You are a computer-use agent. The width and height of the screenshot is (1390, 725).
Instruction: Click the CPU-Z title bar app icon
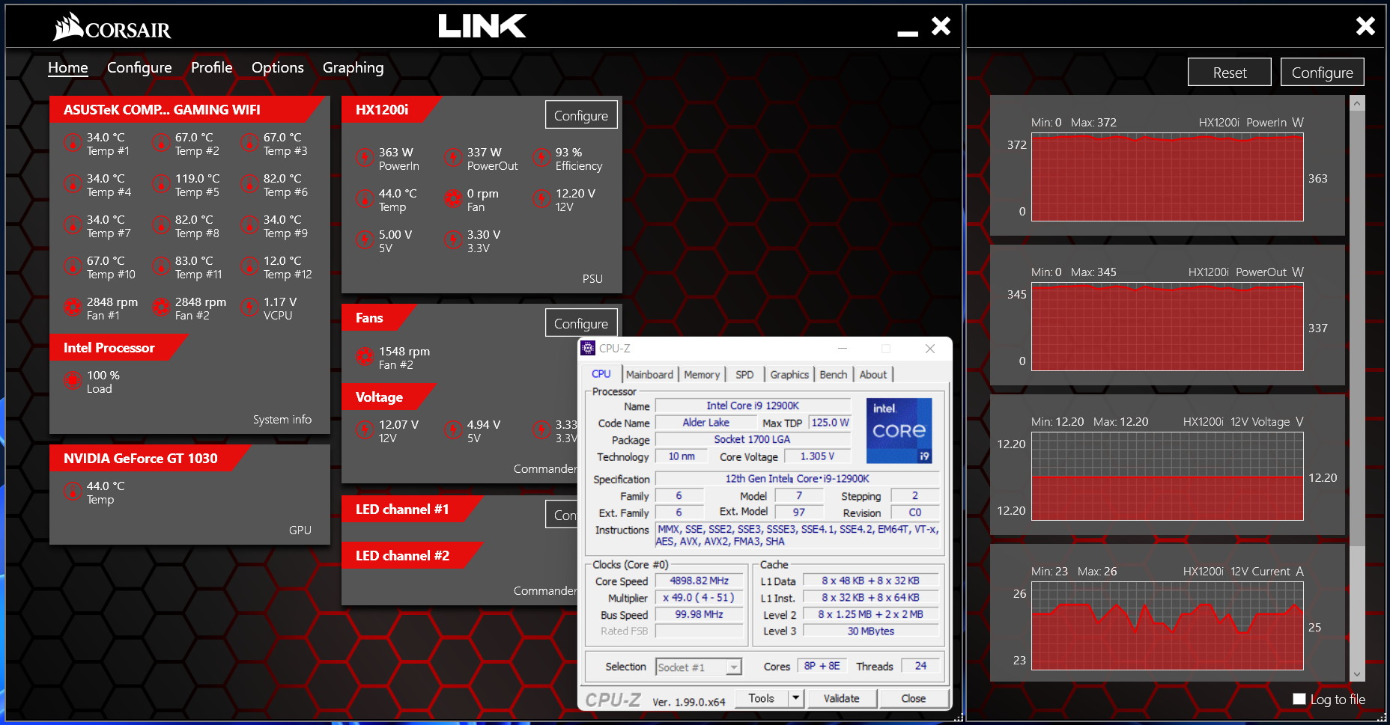click(589, 348)
